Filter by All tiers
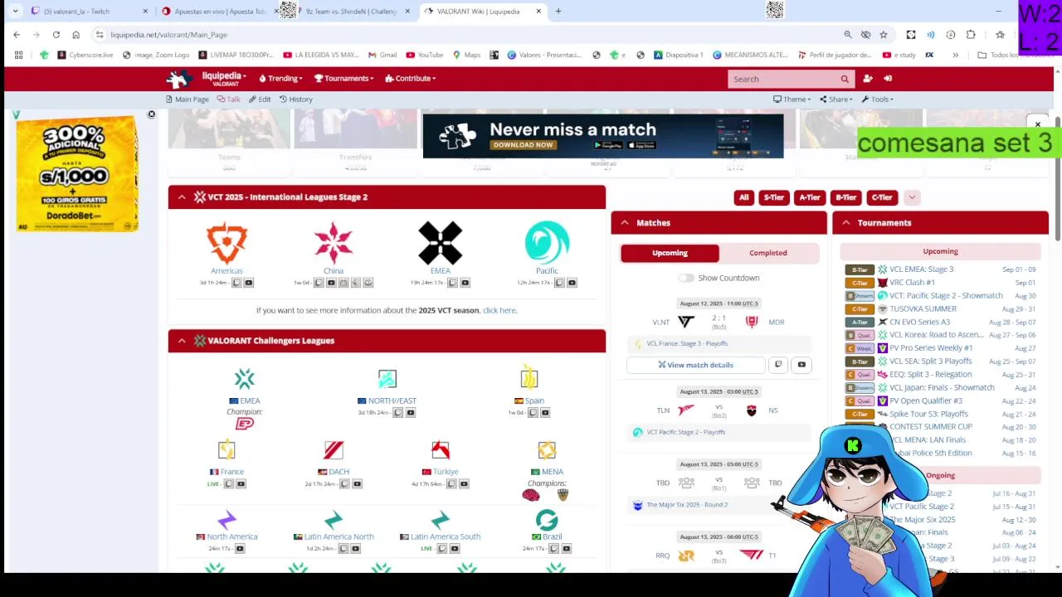The height and width of the screenshot is (597, 1062). pyautogui.click(x=743, y=197)
